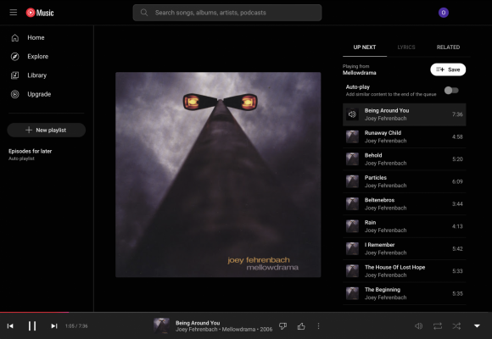This screenshot has width=492, height=339.
Task: Focus the search songs, albums, artists field
Action: tap(227, 13)
